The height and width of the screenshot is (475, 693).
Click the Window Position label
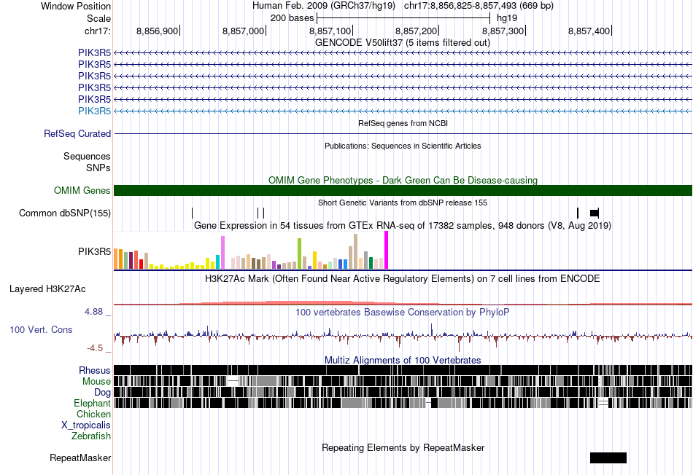coord(76,6)
